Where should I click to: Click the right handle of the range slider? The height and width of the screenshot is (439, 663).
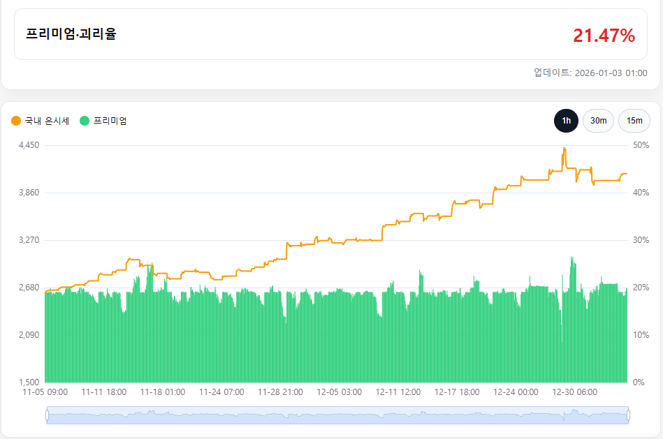coord(629,415)
